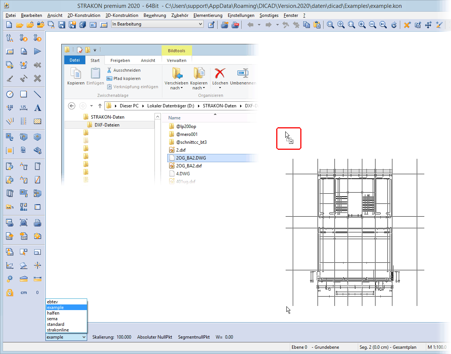Switch to the Explorer 'Ansicht' tab
The height and width of the screenshot is (354, 451).
(x=148, y=60)
